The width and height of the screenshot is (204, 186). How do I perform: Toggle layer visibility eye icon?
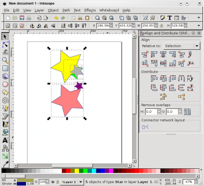(x=53, y=182)
